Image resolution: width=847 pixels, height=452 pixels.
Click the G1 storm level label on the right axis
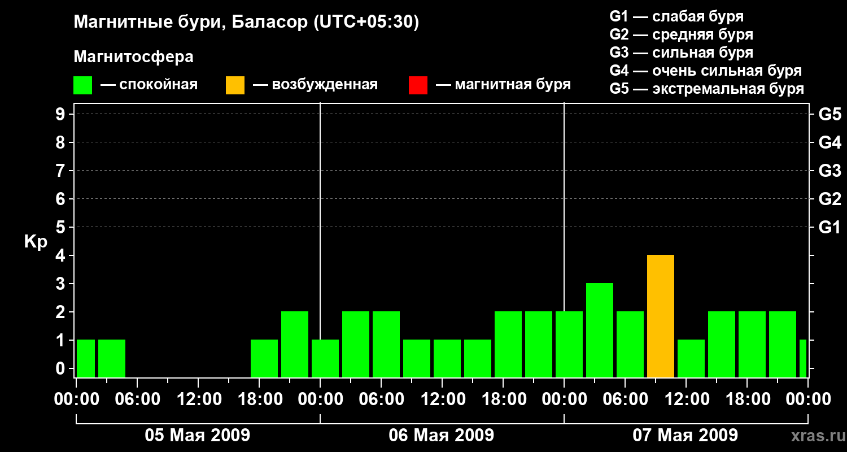(829, 227)
